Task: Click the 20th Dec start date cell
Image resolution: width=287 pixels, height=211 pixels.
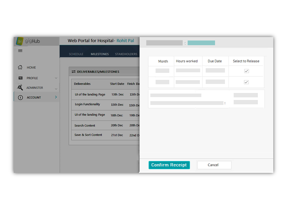Action: (117, 125)
